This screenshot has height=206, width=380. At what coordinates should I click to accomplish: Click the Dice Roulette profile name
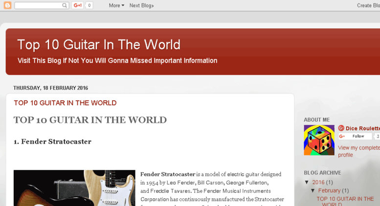coord(363,129)
